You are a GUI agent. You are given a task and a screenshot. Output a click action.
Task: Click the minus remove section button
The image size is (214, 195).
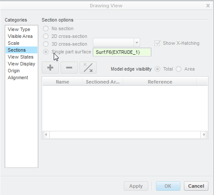pos(69,68)
